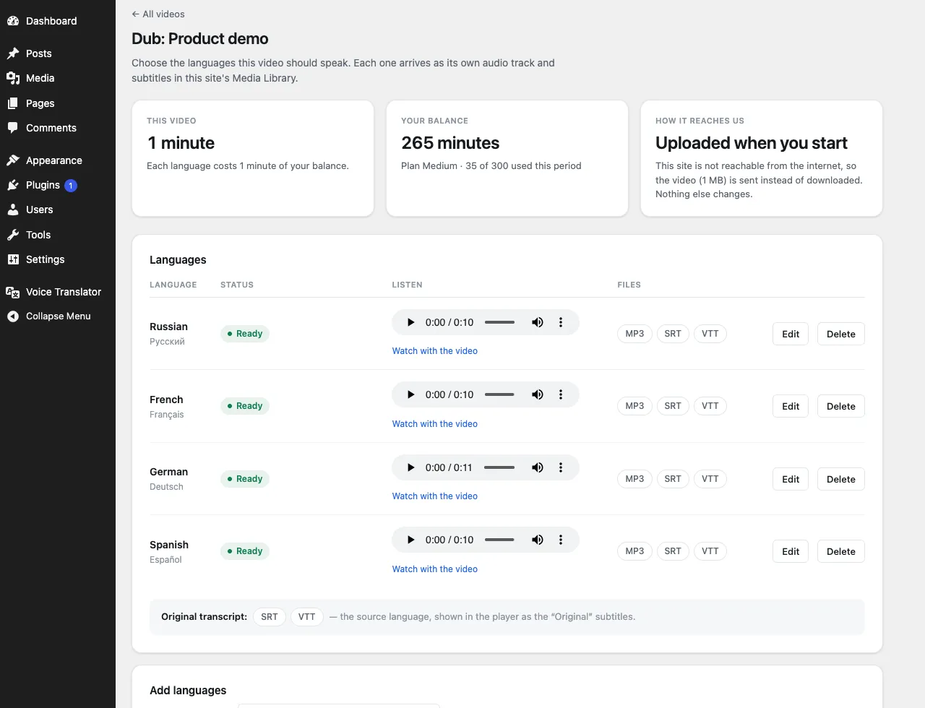Go back to All videos
This screenshot has width=925, height=708.
pos(158,14)
